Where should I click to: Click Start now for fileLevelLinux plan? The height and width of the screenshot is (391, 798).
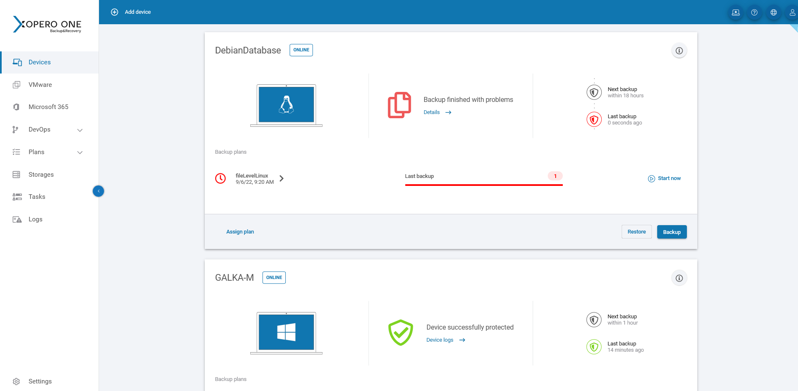pyautogui.click(x=669, y=178)
